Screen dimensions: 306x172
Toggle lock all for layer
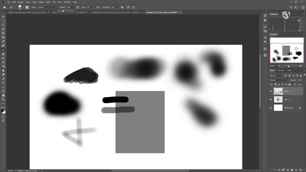pyautogui.click(x=289, y=85)
